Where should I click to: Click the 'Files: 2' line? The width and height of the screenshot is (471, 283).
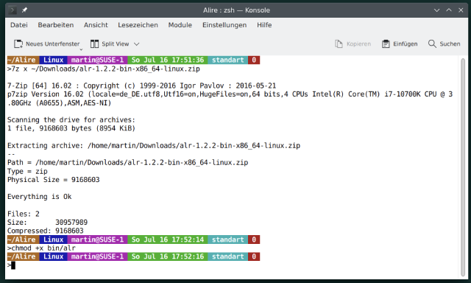click(24, 214)
